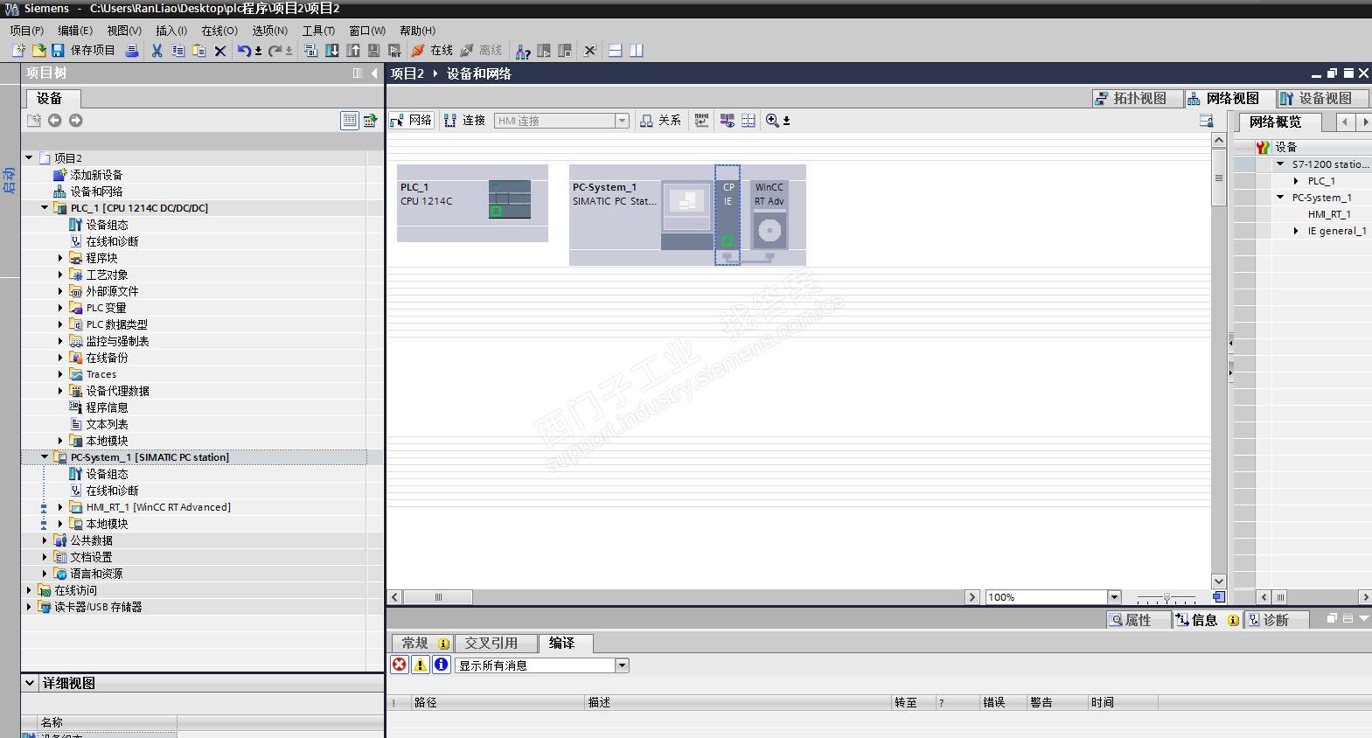
Task: Collapse the 详细视图 detail view panel
Action: point(30,683)
